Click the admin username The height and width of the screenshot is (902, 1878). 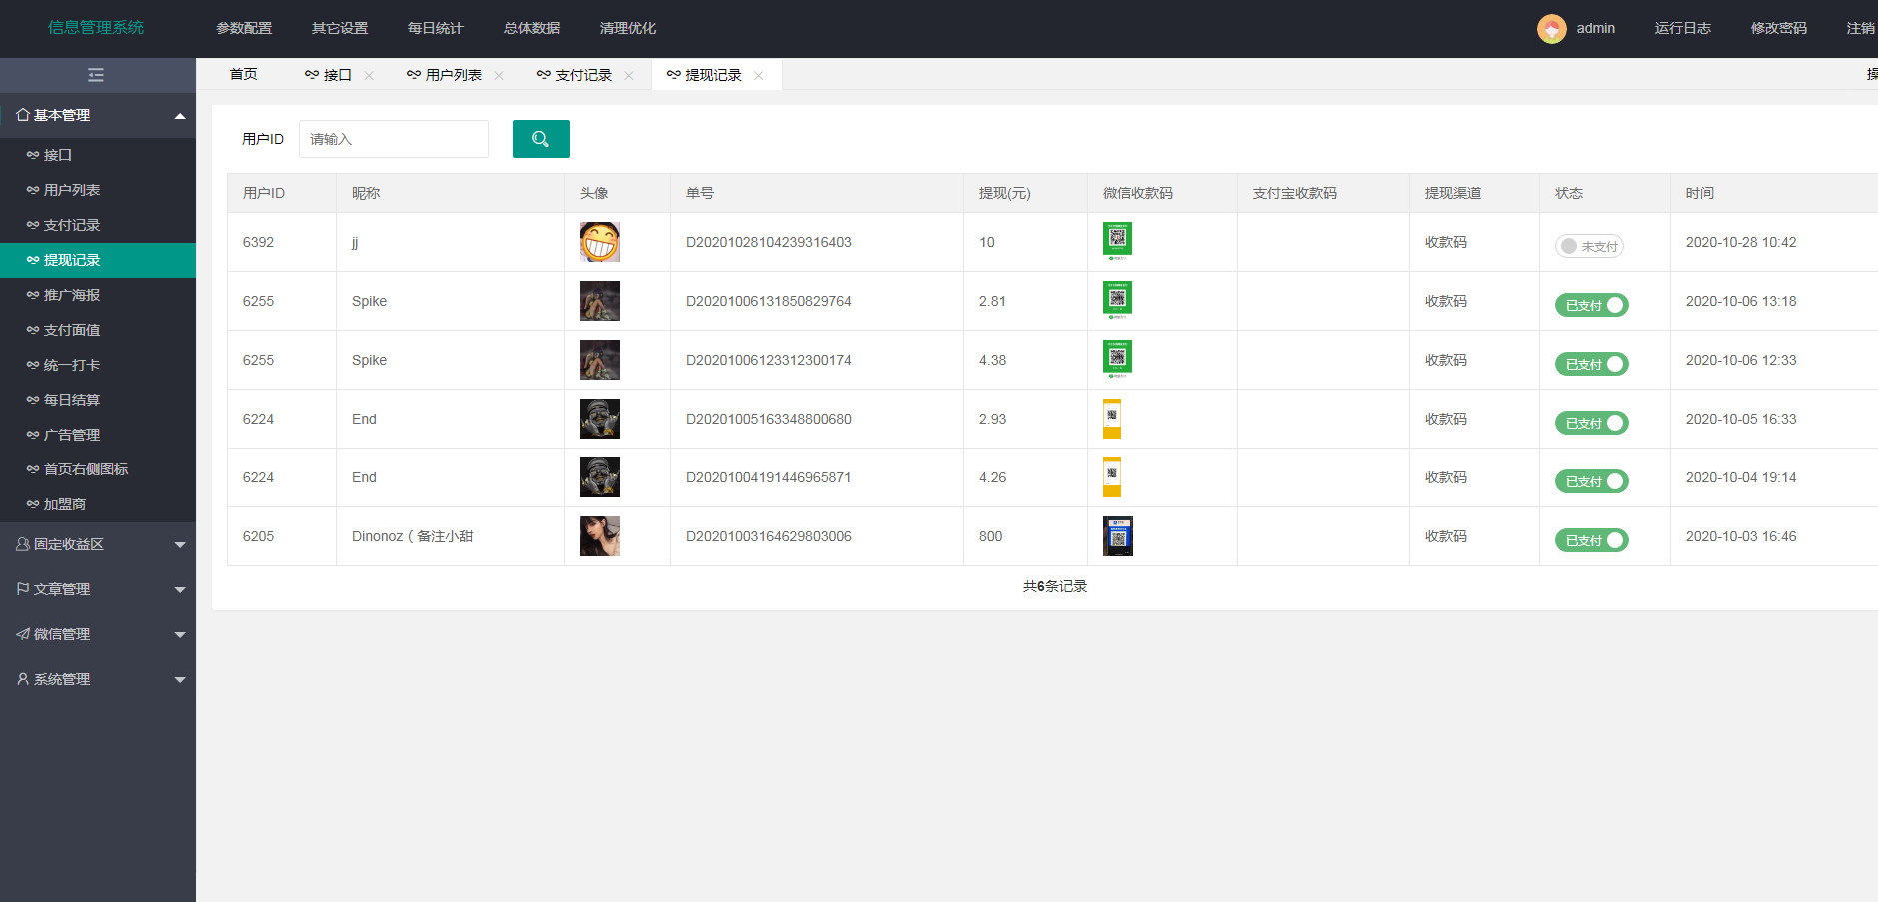pyautogui.click(x=1596, y=28)
